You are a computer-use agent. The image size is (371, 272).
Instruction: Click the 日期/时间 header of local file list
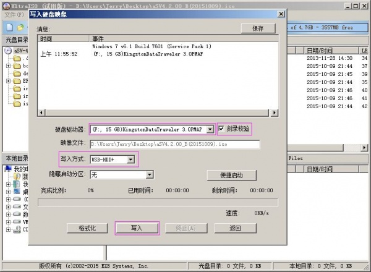click(331, 169)
